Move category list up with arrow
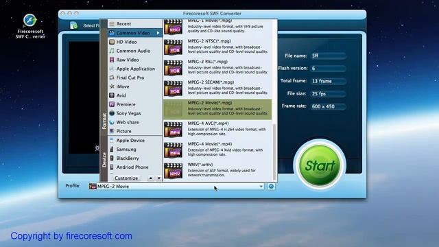 [151, 178]
